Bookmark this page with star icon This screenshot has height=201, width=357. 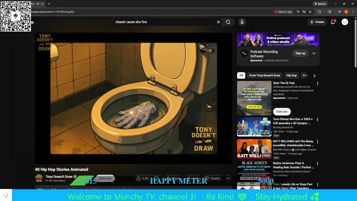tap(310, 12)
